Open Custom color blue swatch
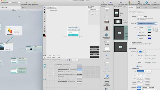This screenshot has width=160, height=90. (149, 38)
